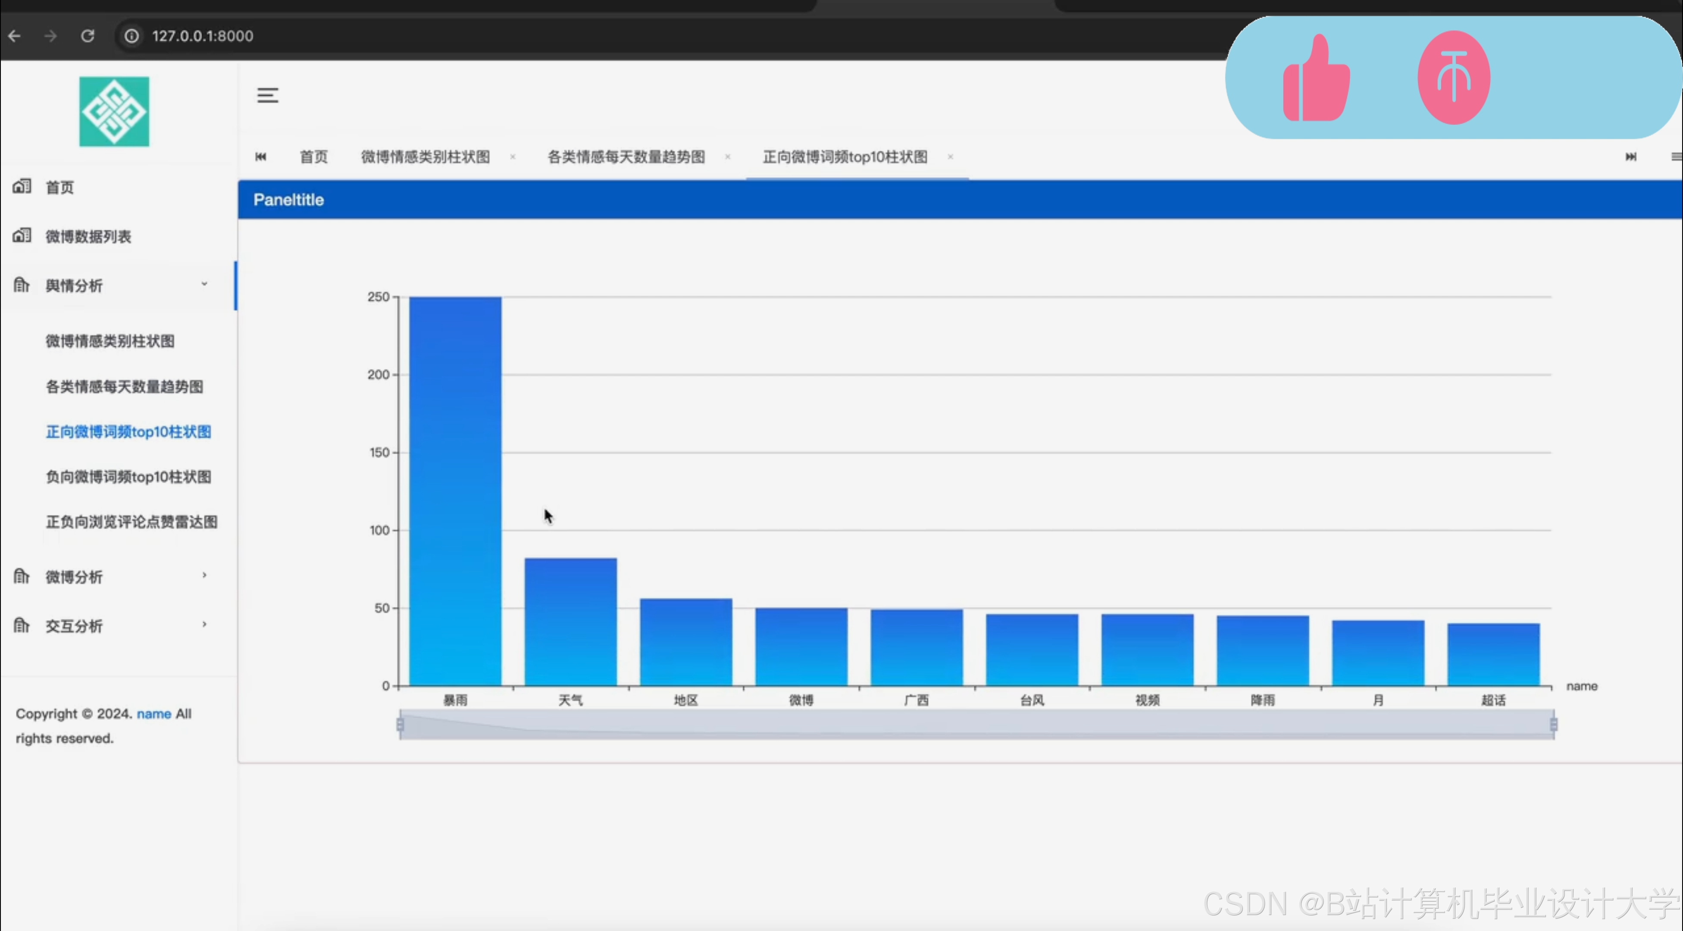Close the 微博情感类别柱状图 tab
This screenshot has width=1683, height=931.
pos(513,157)
